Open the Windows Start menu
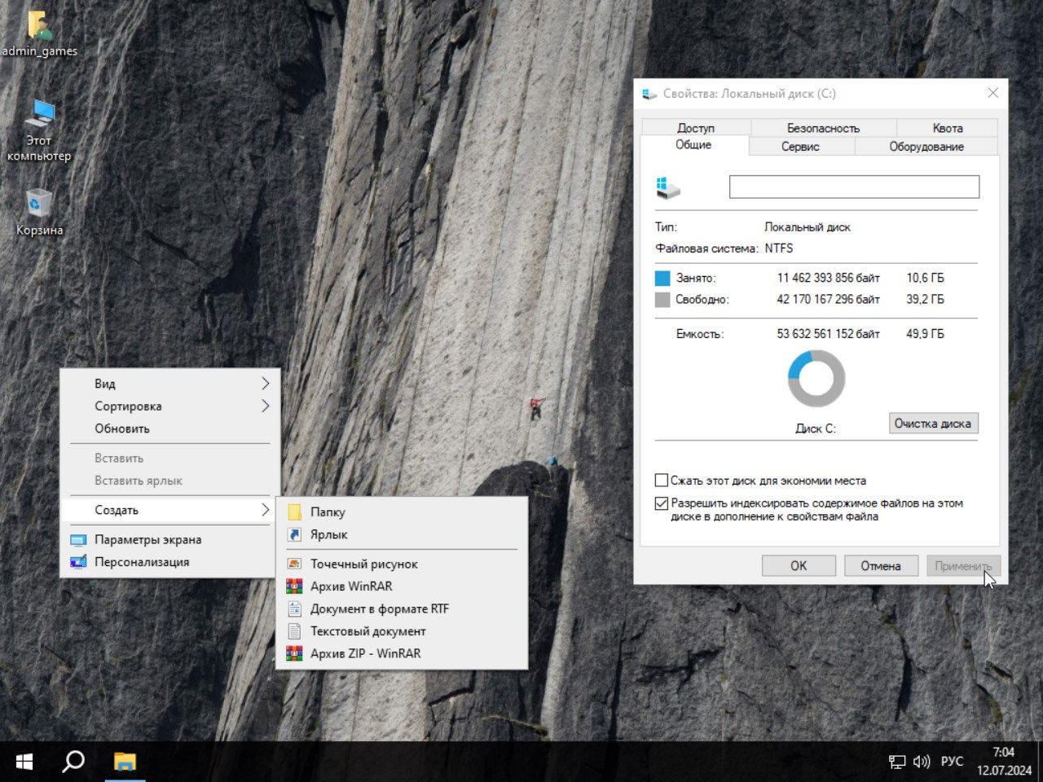Screen dimensions: 1043x782 24,762
